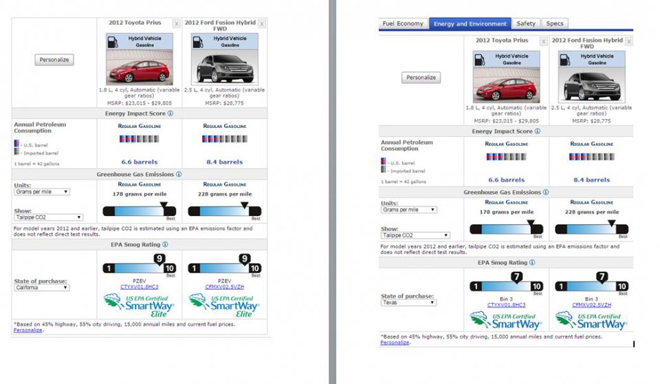Click Prius 178 grams per mile gauge, Texas panel
The image size is (660, 384).
click(x=506, y=229)
